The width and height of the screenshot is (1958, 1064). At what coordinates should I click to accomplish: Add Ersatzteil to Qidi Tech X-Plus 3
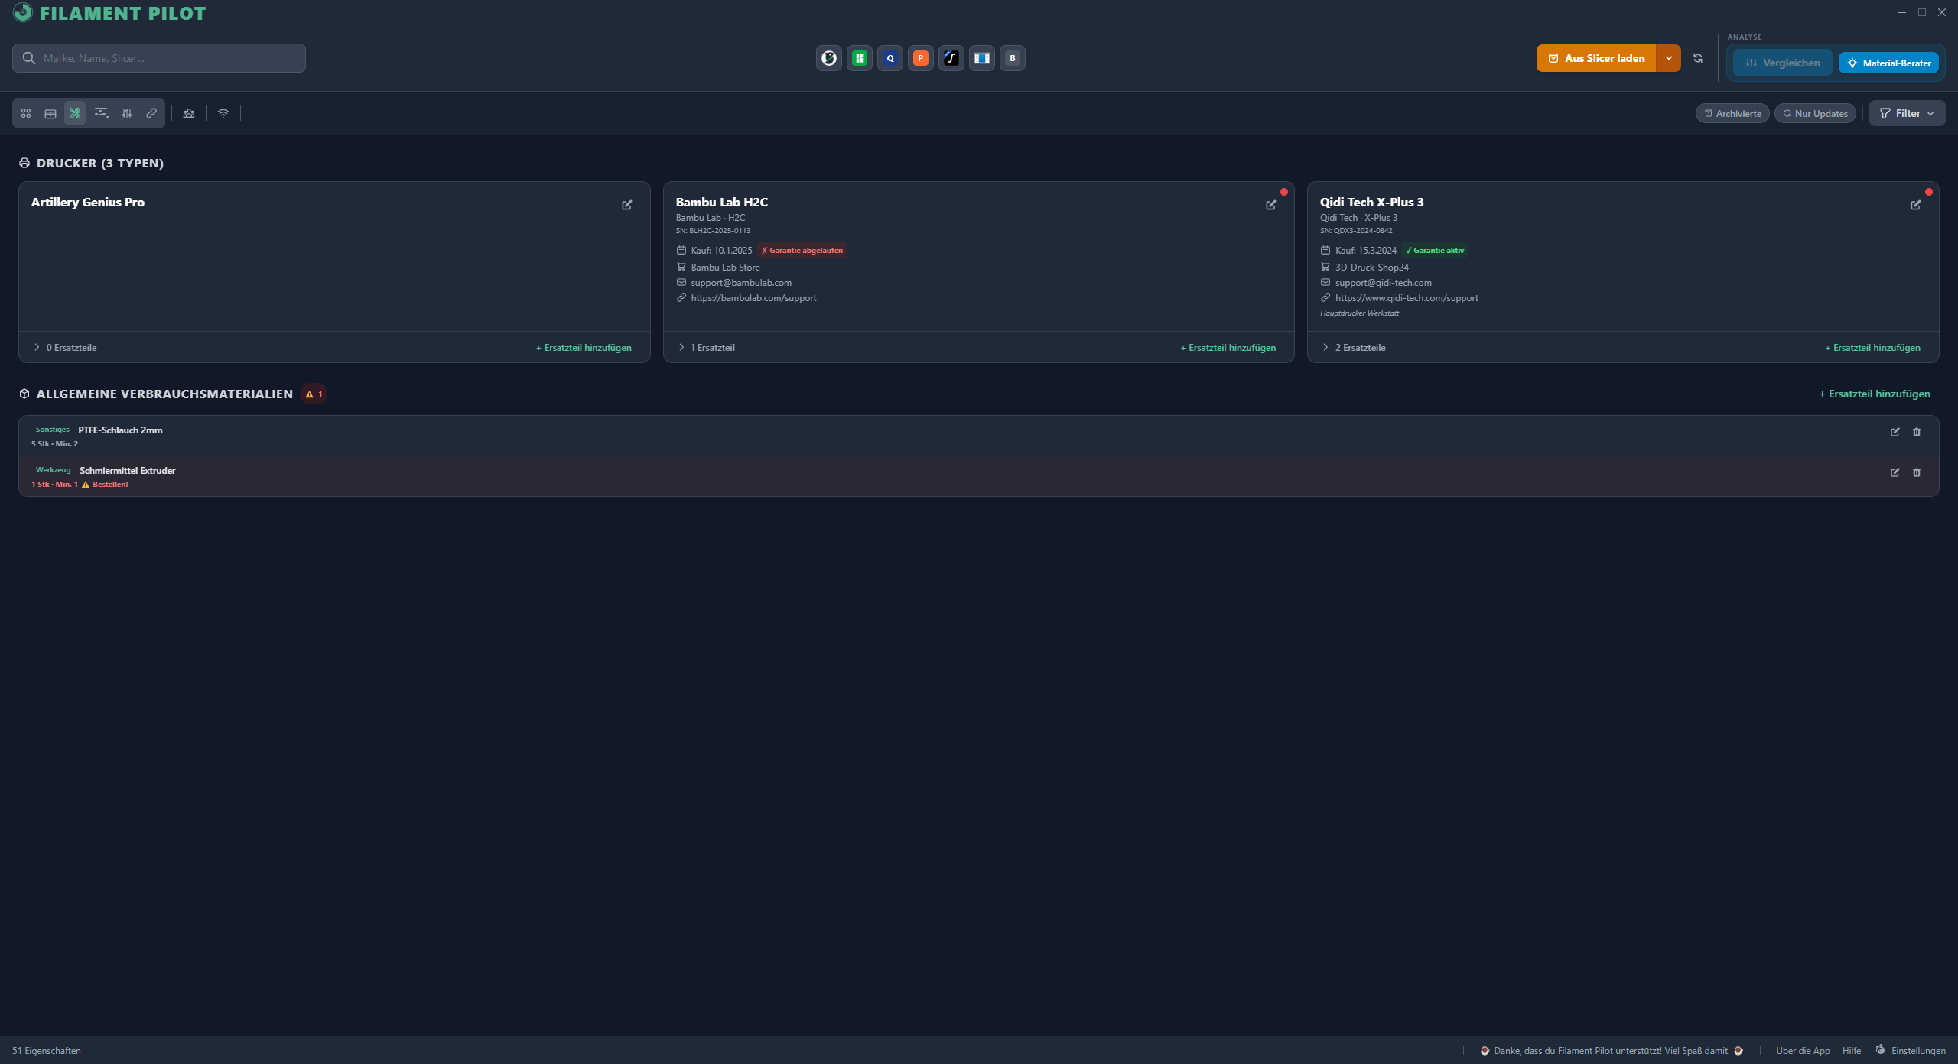pyautogui.click(x=1872, y=348)
